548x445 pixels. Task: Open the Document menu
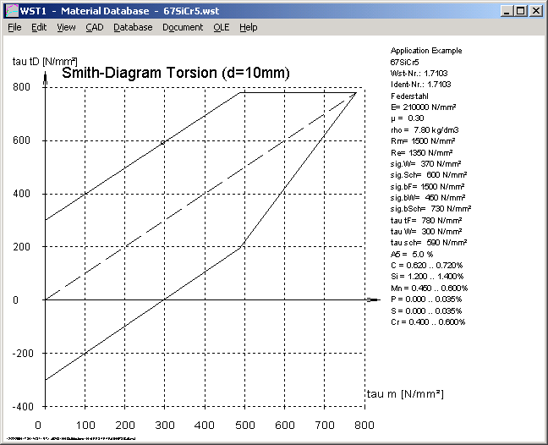pyautogui.click(x=183, y=27)
